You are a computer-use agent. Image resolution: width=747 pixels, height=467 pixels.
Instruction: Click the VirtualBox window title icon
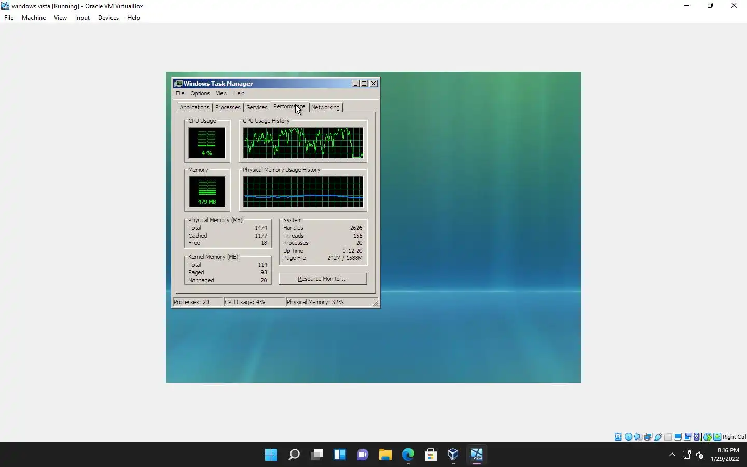tap(5, 6)
